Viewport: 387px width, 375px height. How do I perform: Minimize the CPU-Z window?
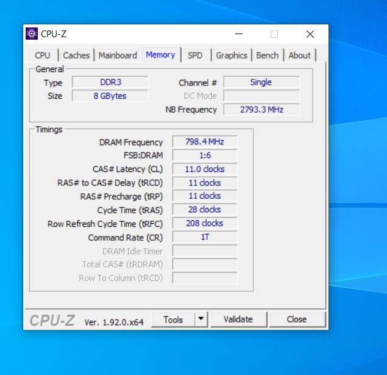(238, 34)
